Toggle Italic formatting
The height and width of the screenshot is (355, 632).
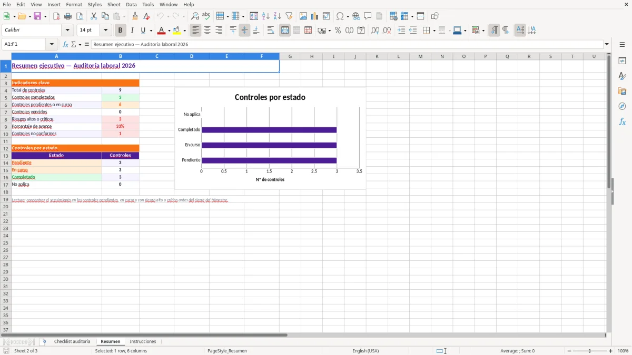coord(132,31)
